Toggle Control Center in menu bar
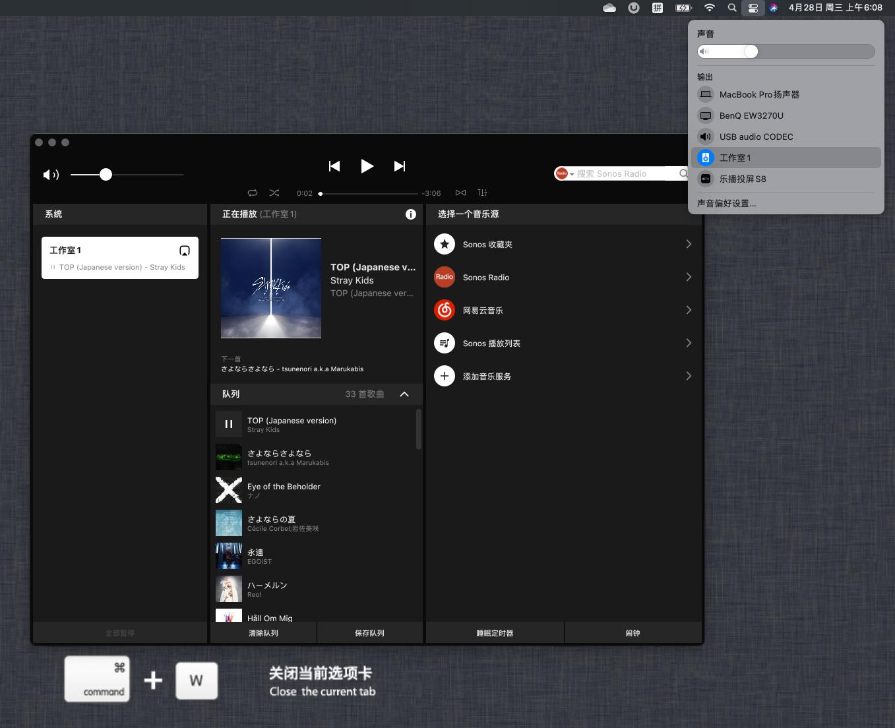Viewport: 895px width, 728px height. 753,8
